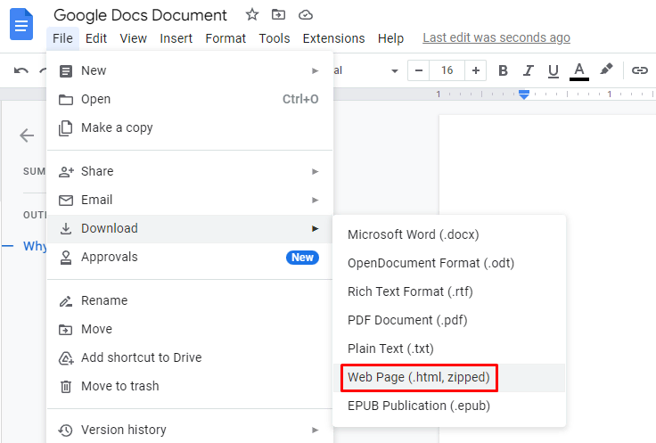
Task: Apply italic formatting
Action: 528,70
